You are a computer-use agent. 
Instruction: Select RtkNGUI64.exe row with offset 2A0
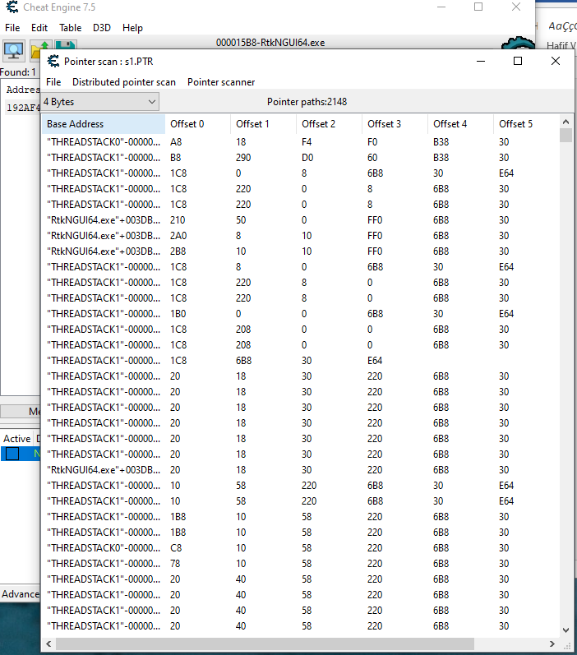(300, 236)
